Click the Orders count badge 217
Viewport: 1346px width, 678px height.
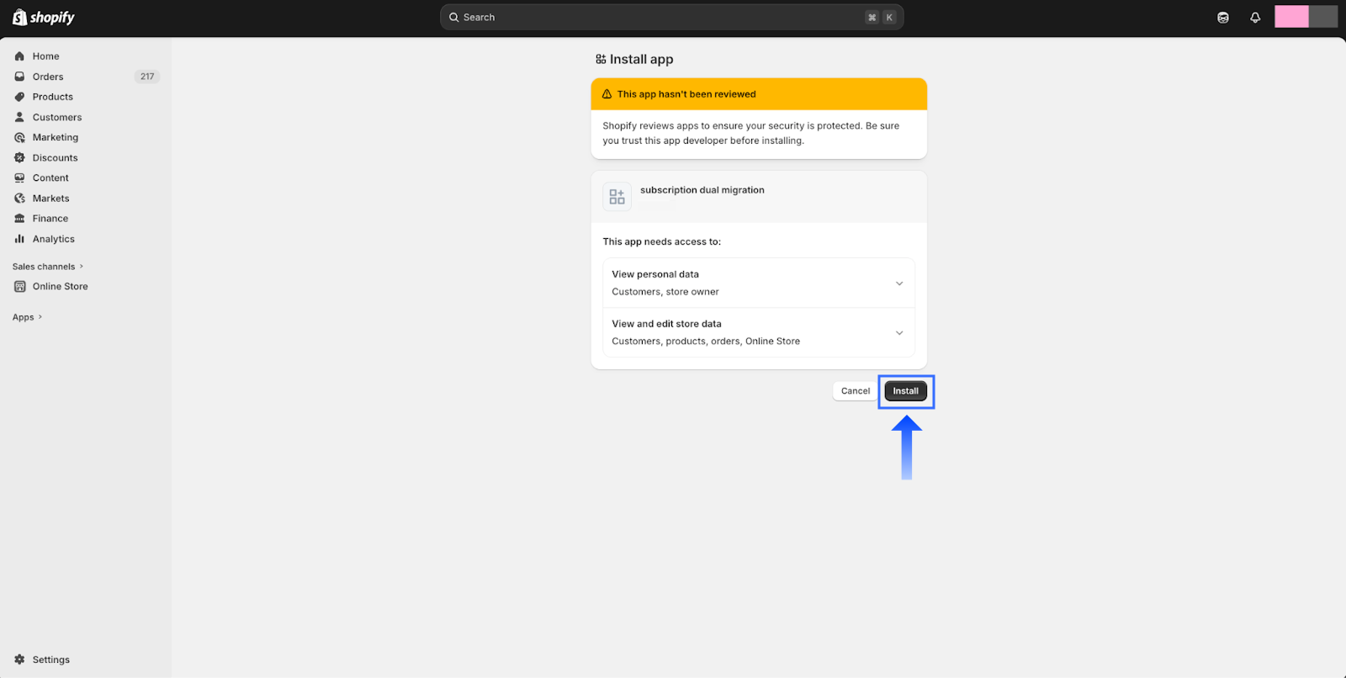[147, 77]
